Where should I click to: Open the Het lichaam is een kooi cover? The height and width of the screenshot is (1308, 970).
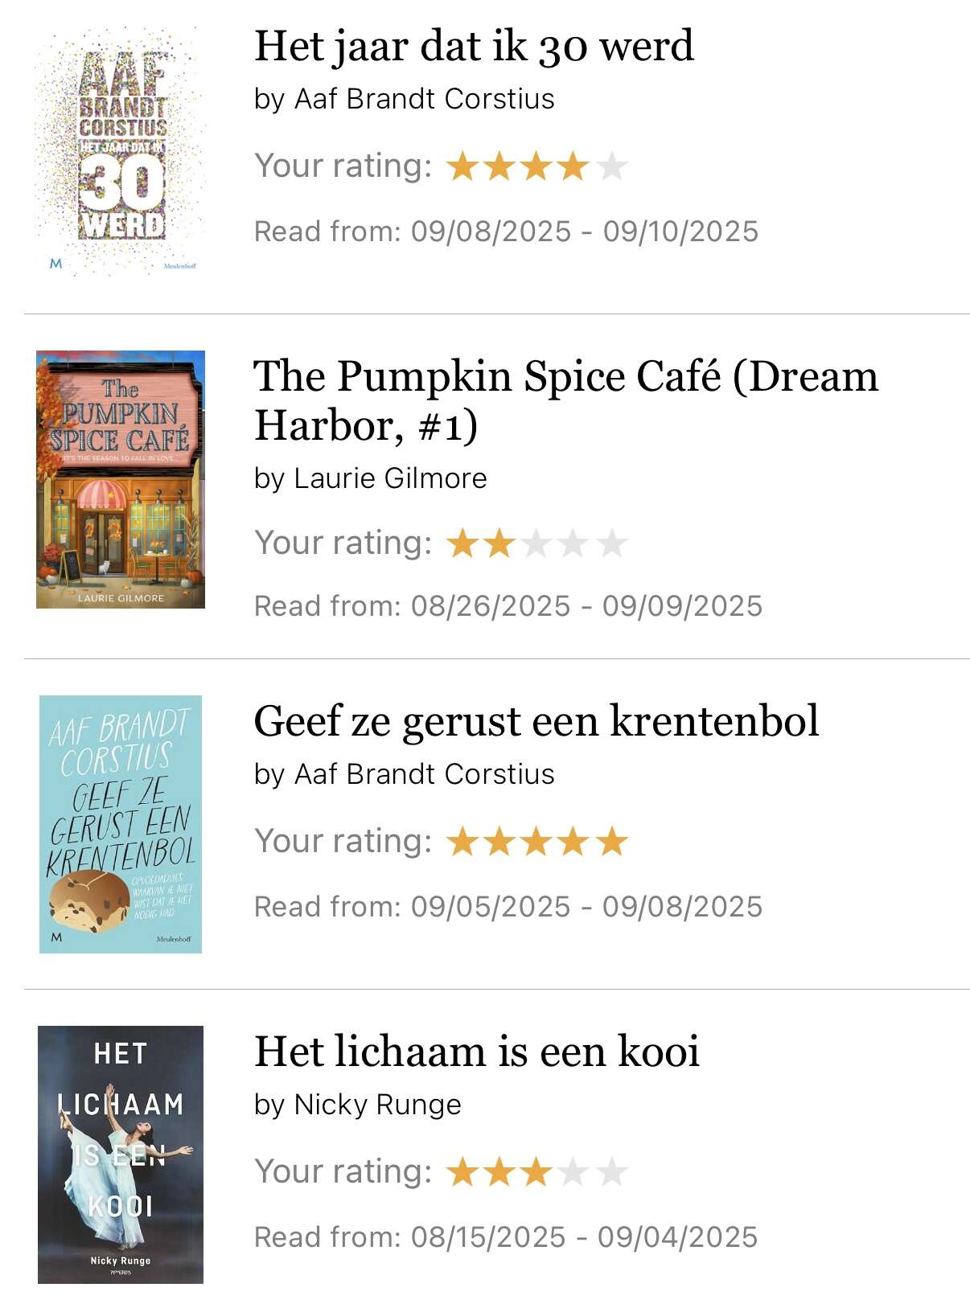coord(121,1154)
